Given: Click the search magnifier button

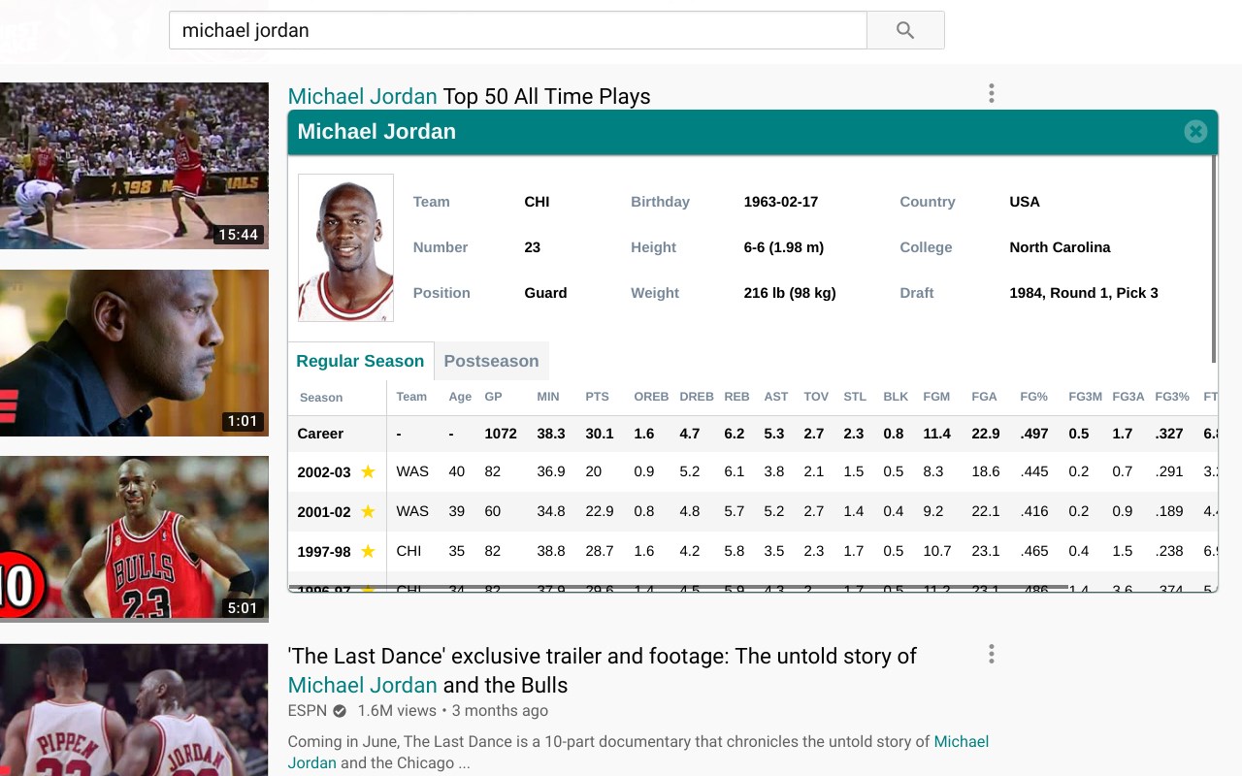Looking at the screenshot, I should pyautogui.click(x=905, y=30).
